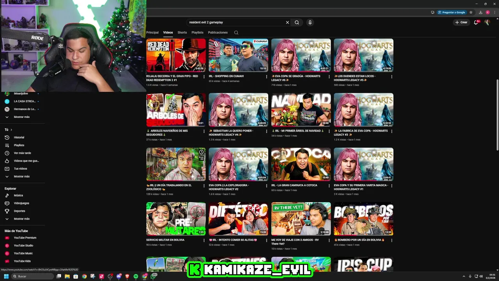The image size is (499, 281).
Task: Open Intento comer 60 alitas thumbnail
Action: tap(238, 219)
